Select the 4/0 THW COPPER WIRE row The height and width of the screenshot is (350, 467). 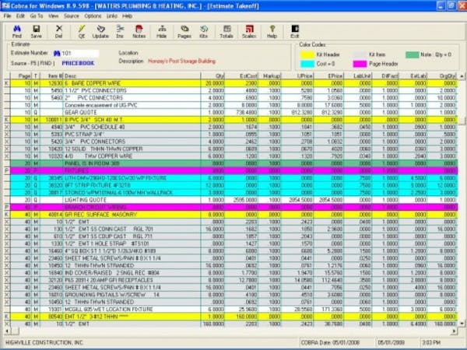coord(234,156)
